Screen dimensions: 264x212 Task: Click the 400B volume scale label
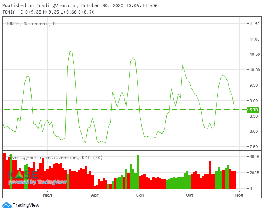(255, 156)
